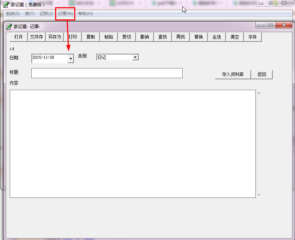
Task: Click the 查找 (Find) toolbar button
Action: tap(163, 37)
